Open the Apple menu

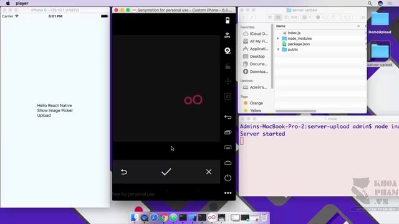[x=8, y=3]
